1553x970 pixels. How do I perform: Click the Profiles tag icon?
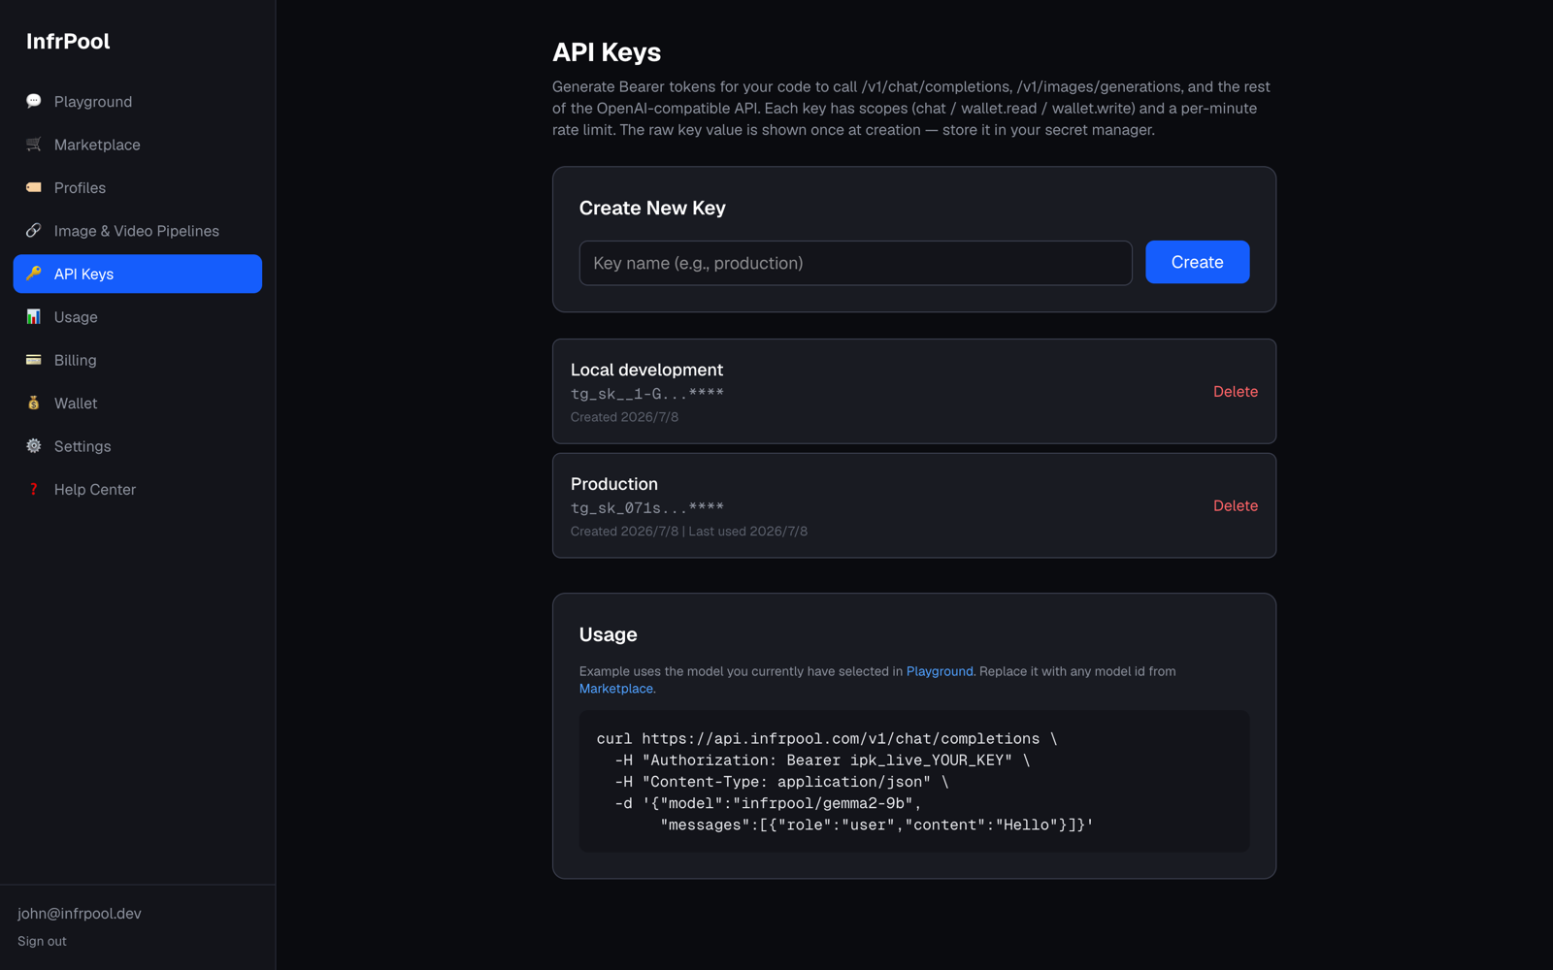(34, 187)
